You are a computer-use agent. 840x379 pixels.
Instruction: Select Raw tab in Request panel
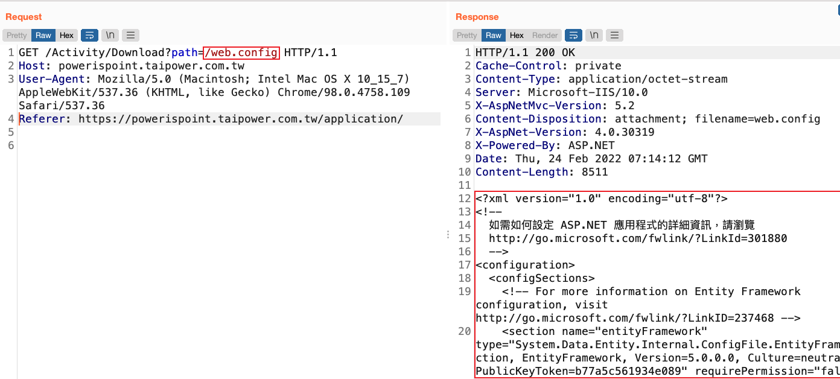[43, 36]
